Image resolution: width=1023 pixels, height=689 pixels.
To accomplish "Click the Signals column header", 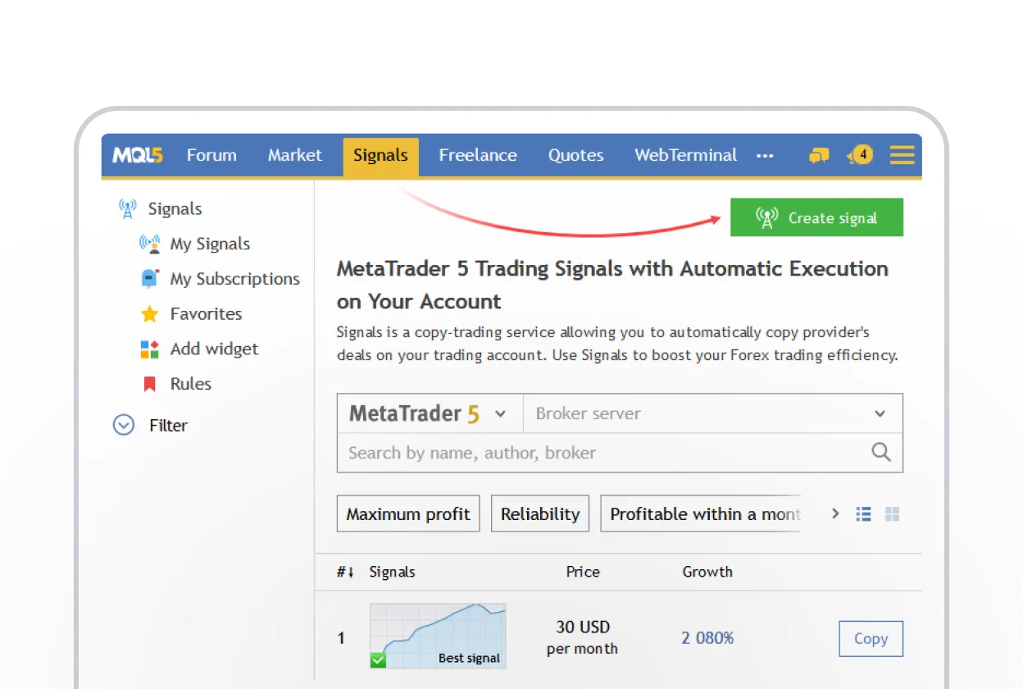I will (x=392, y=572).
